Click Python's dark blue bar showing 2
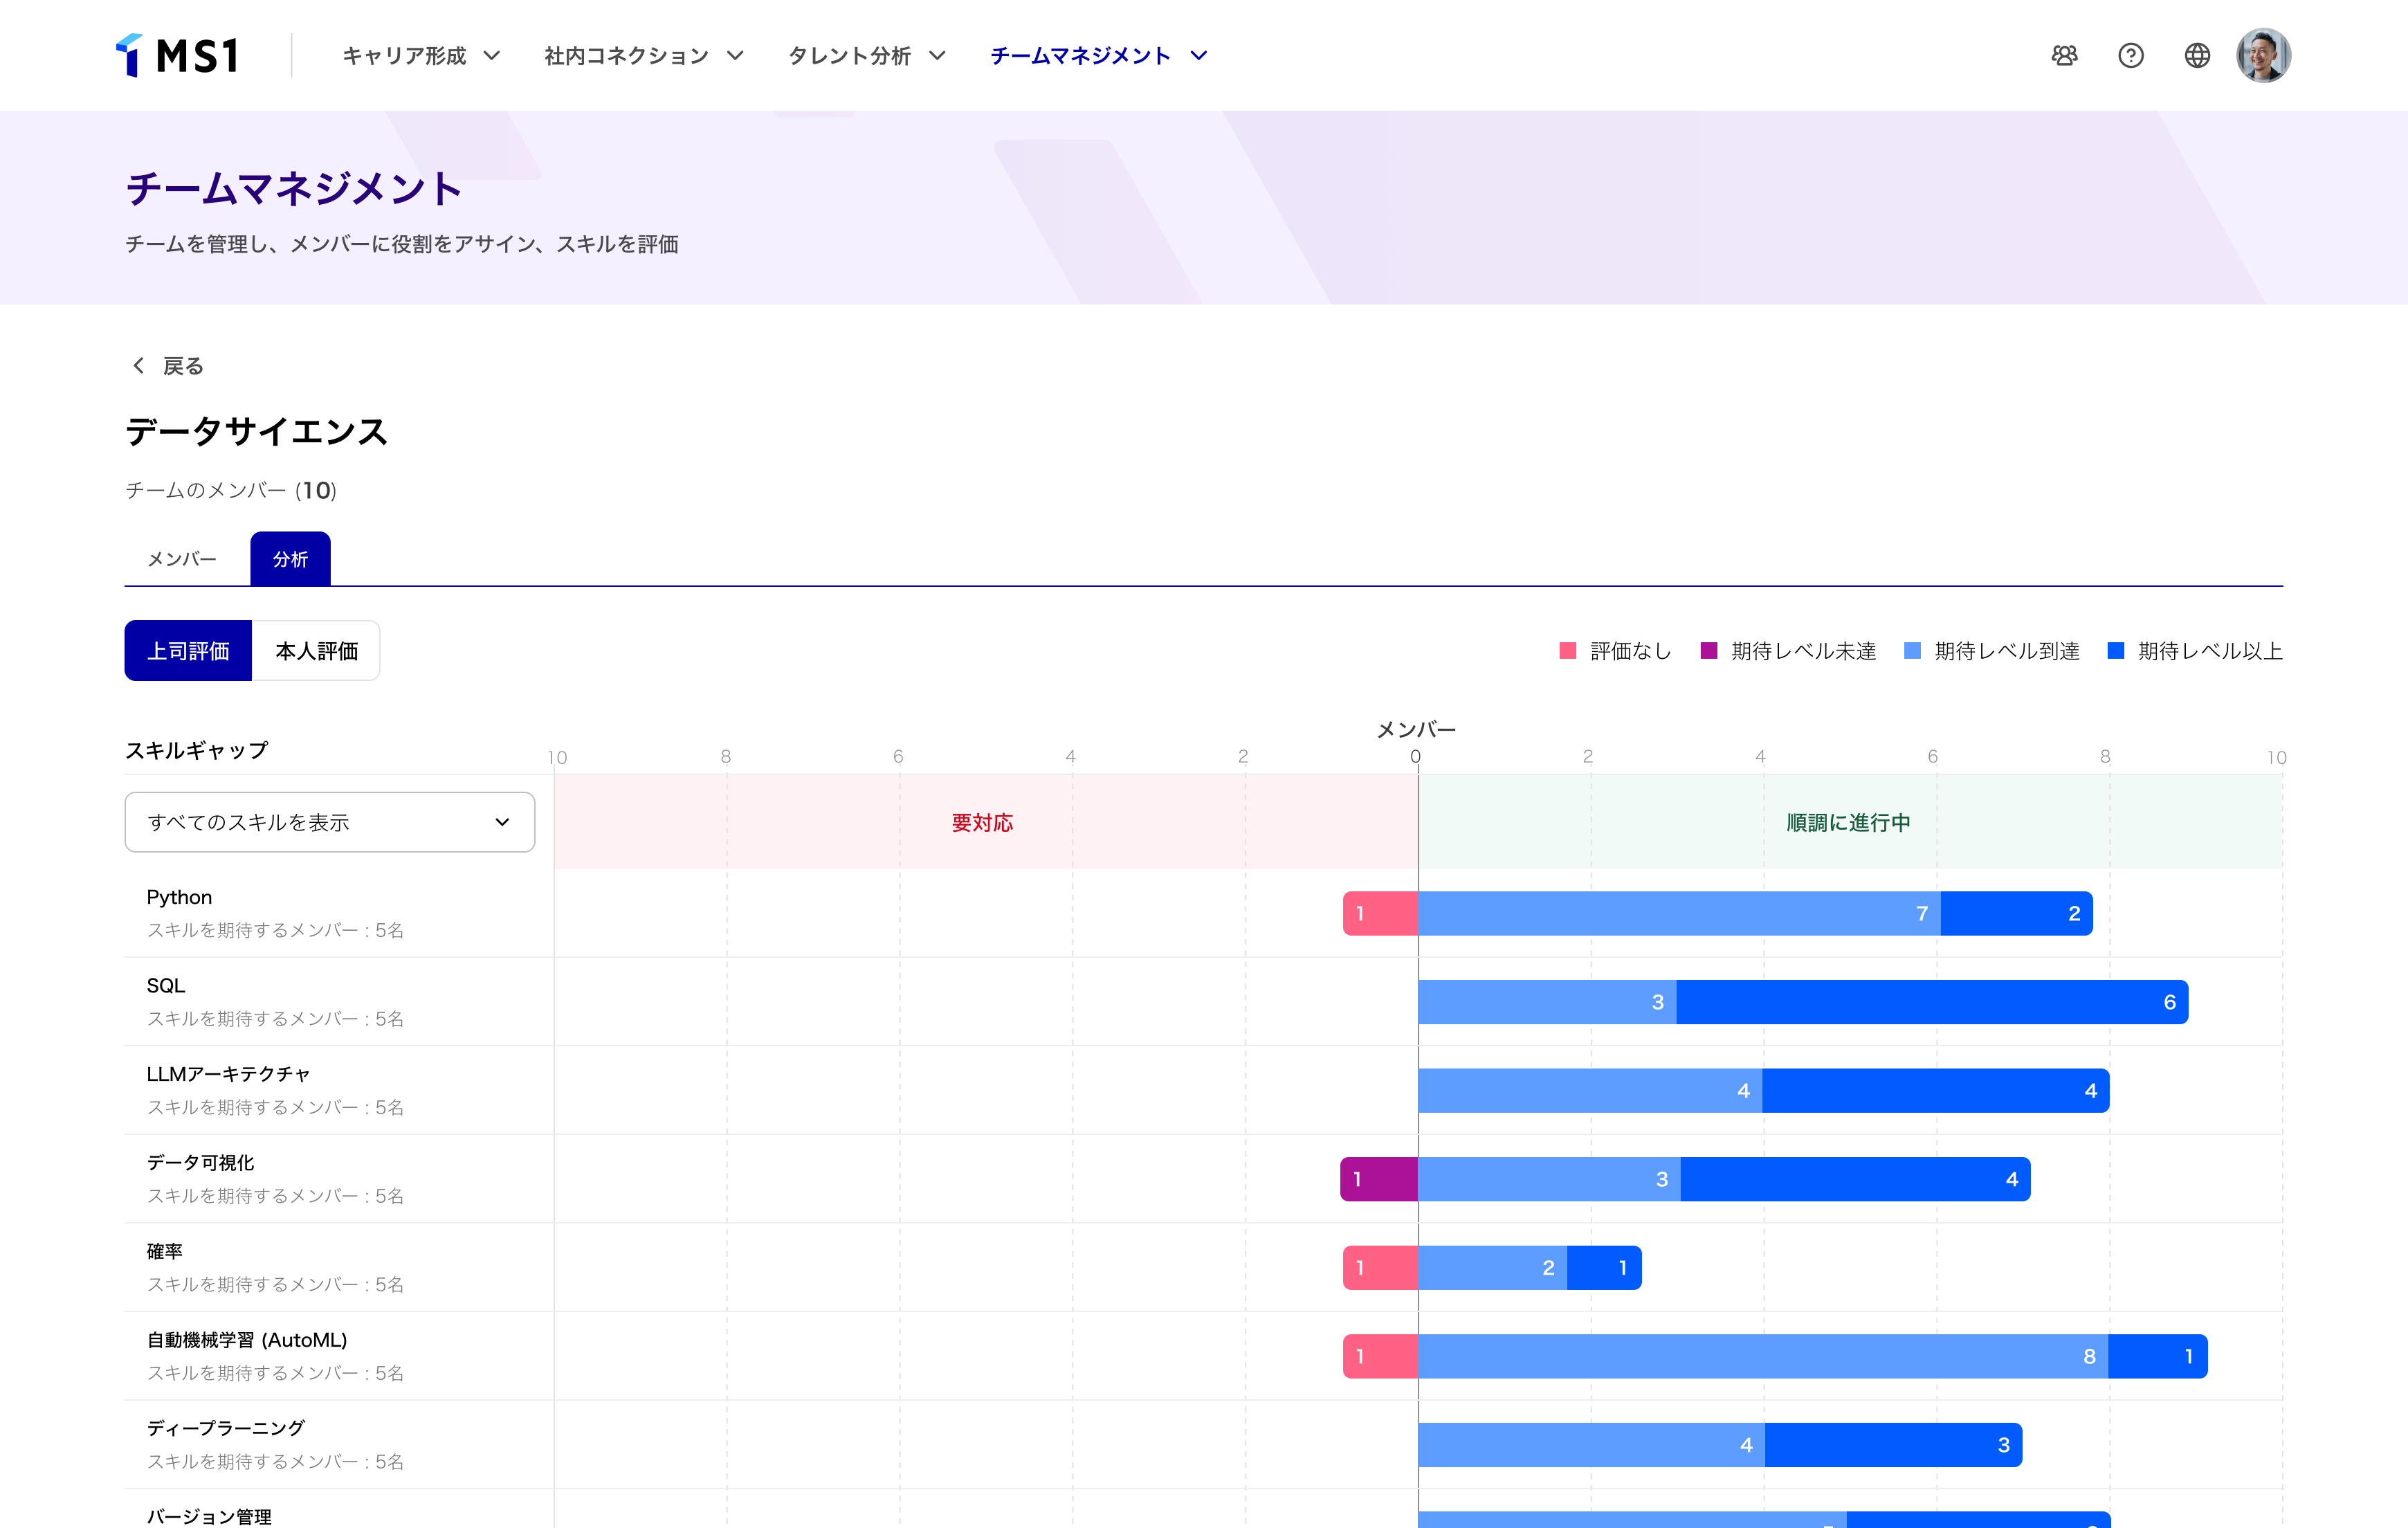2408x1528 pixels. pyautogui.click(x=2017, y=913)
